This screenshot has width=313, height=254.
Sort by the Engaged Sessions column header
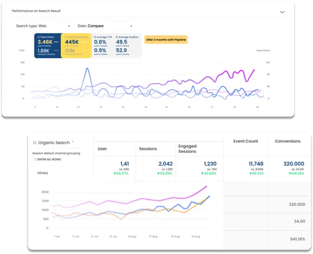[x=187, y=149]
